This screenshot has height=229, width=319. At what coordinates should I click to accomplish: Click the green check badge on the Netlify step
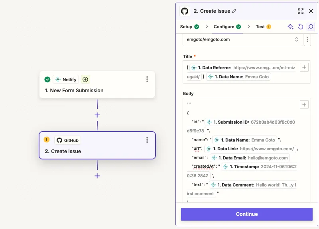point(47,79)
